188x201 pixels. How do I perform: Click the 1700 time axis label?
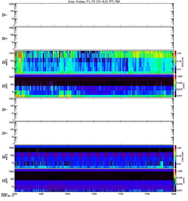(94, 194)
